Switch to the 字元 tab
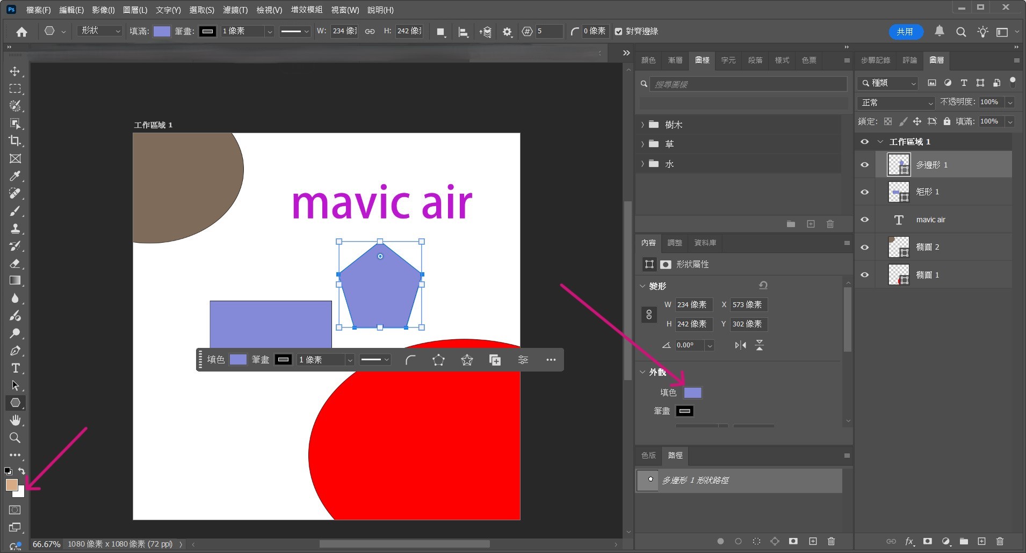 (x=728, y=60)
